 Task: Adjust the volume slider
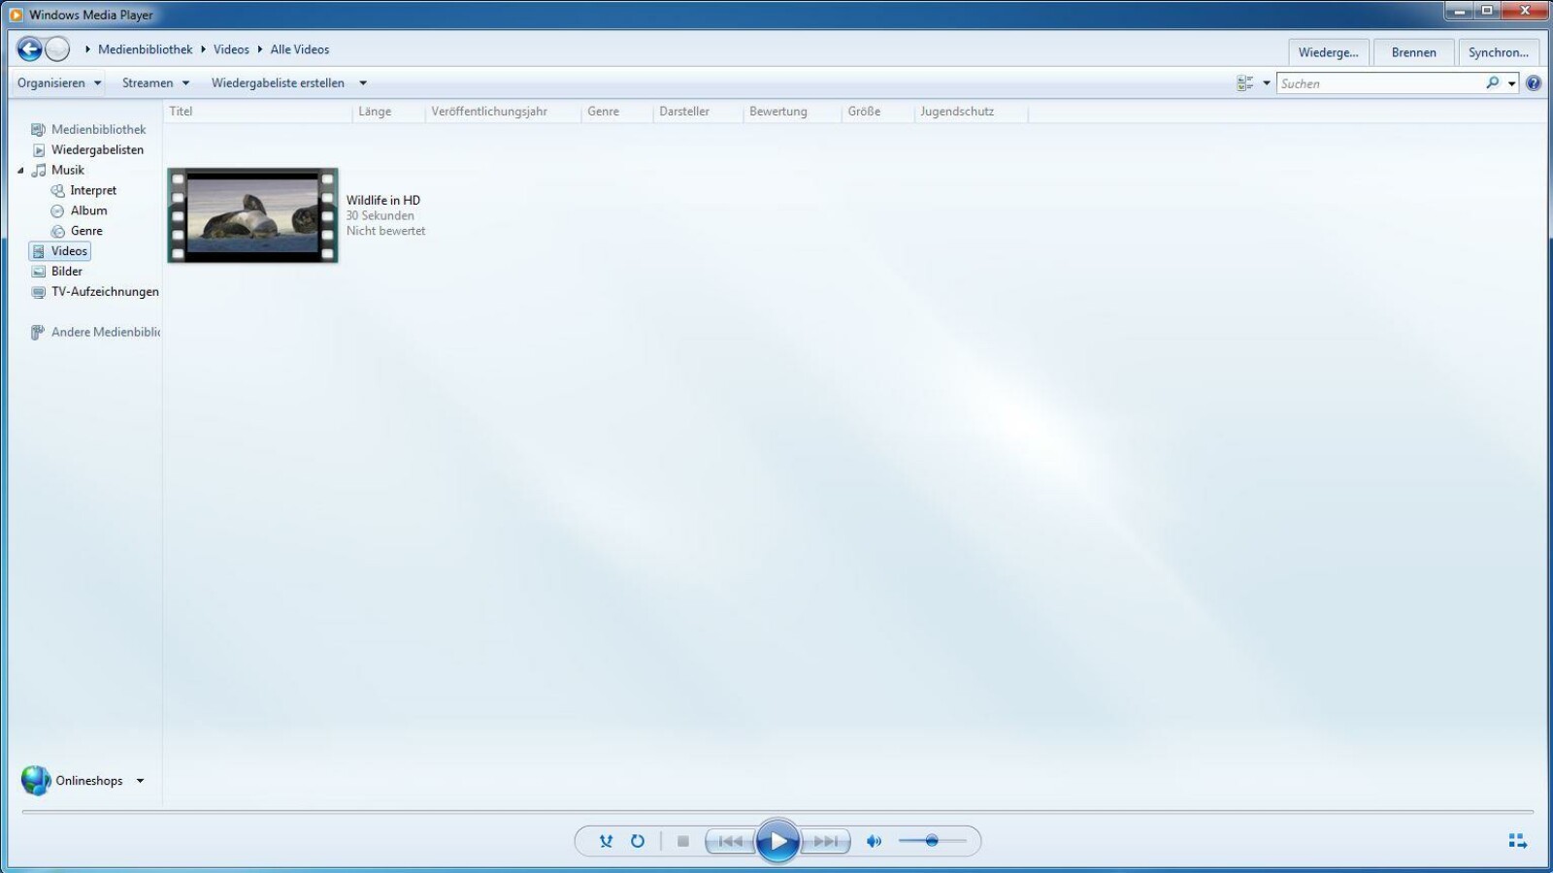pos(934,841)
